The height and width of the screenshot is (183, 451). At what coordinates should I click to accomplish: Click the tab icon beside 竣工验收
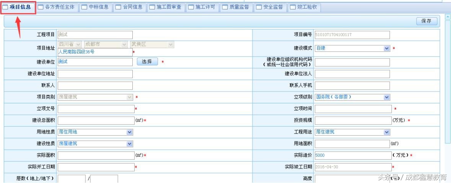click(x=293, y=8)
